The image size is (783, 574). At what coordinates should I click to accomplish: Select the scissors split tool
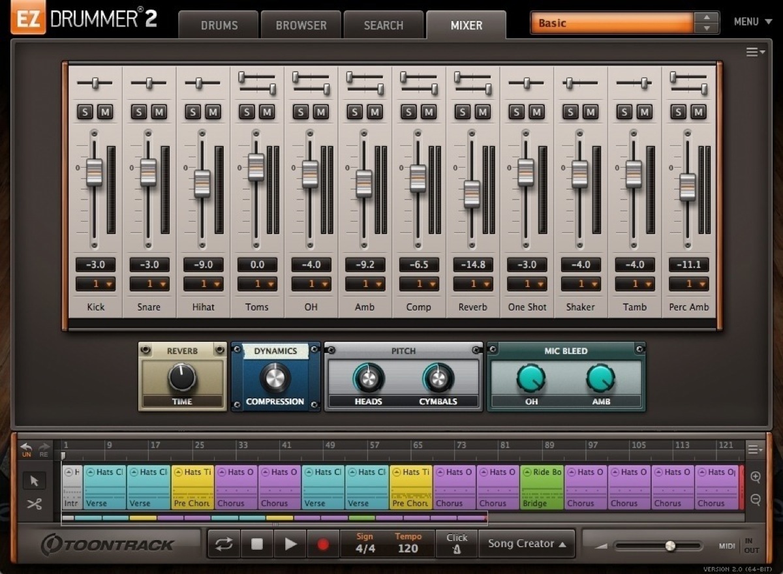(x=35, y=504)
